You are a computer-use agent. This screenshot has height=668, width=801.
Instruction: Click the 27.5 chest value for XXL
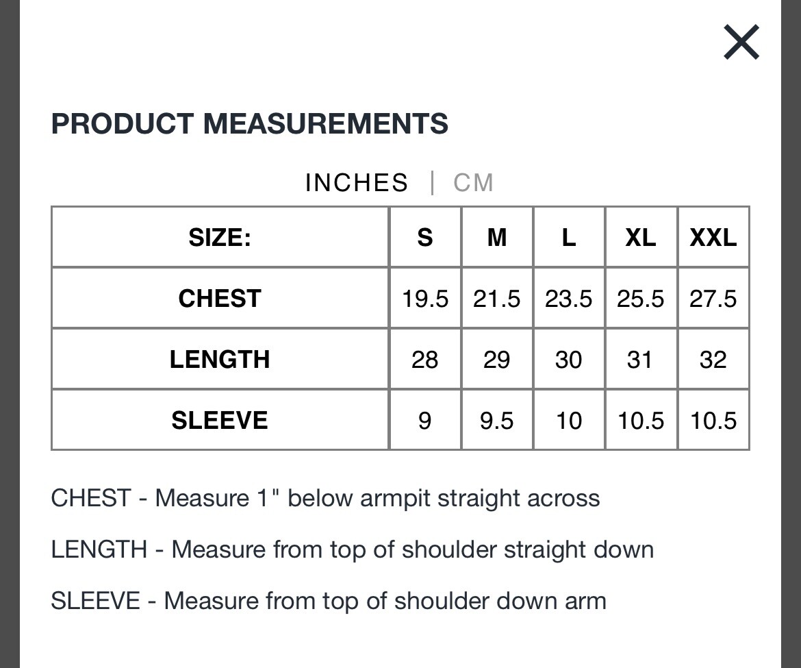pos(713,299)
